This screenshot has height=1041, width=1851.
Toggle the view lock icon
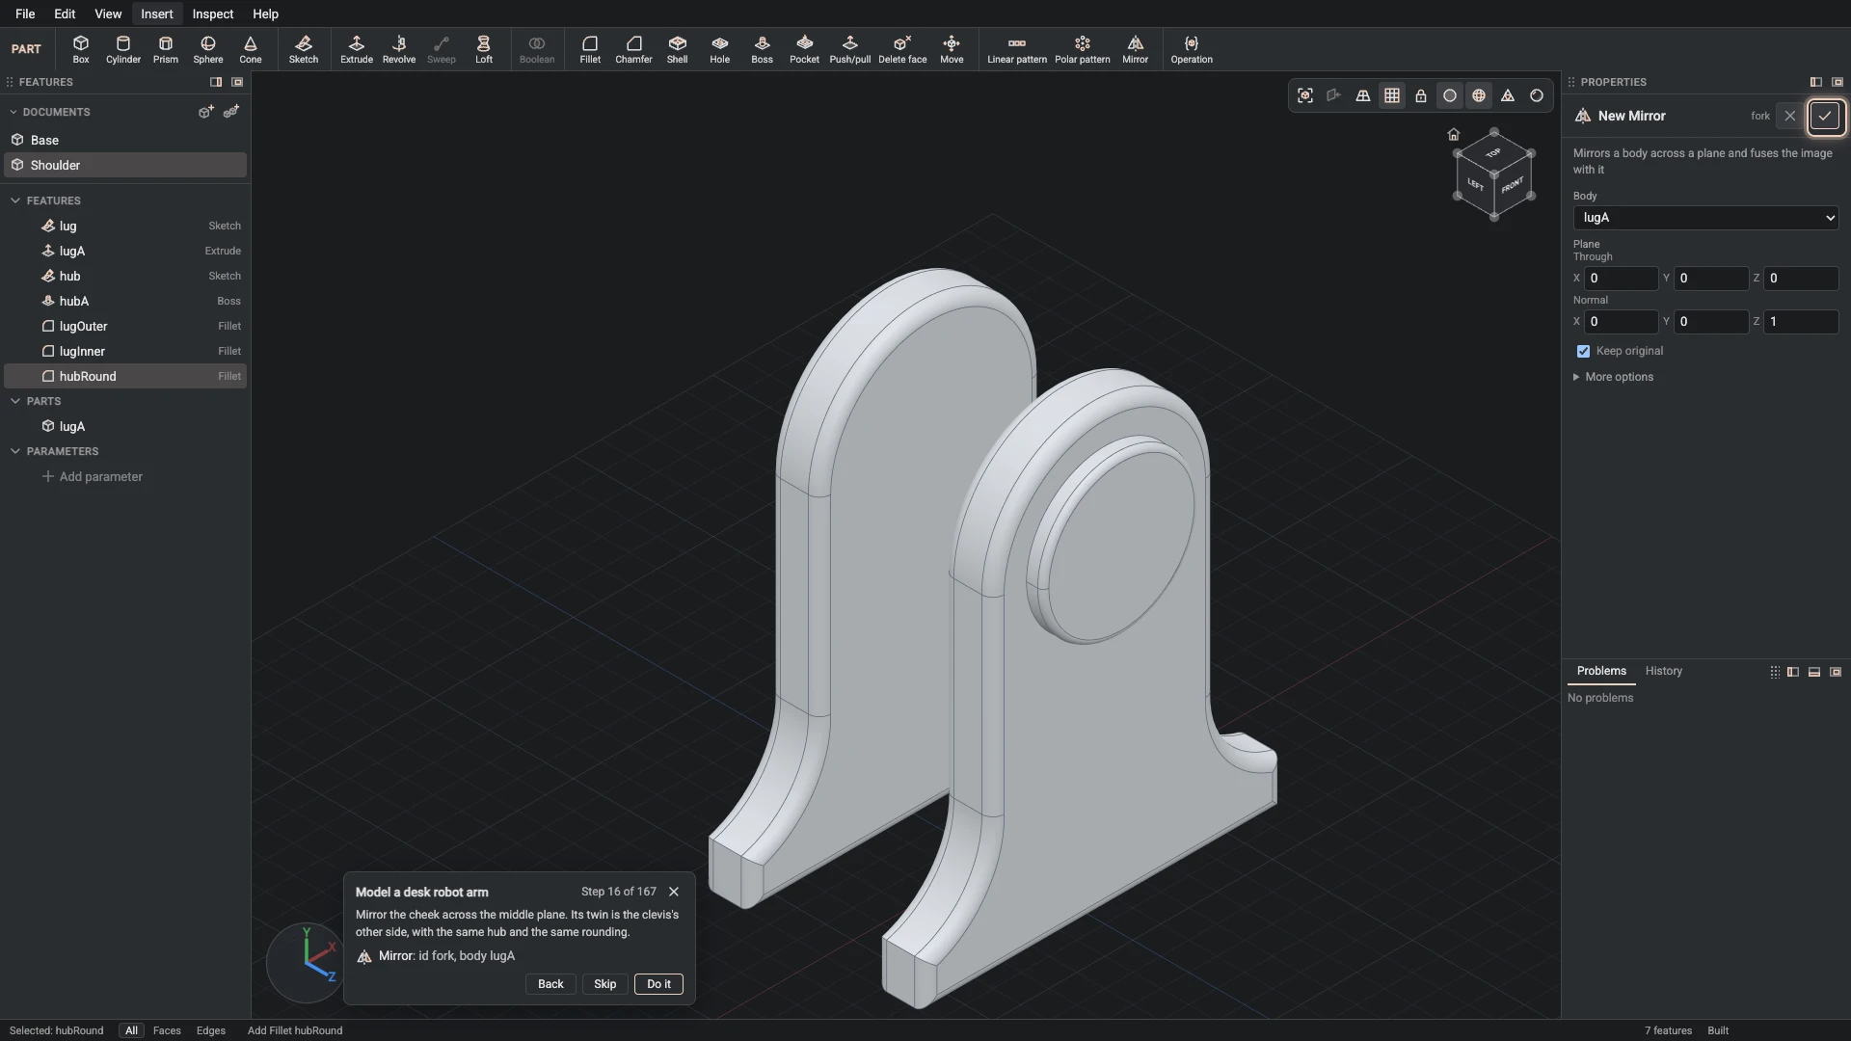tap(1421, 95)
